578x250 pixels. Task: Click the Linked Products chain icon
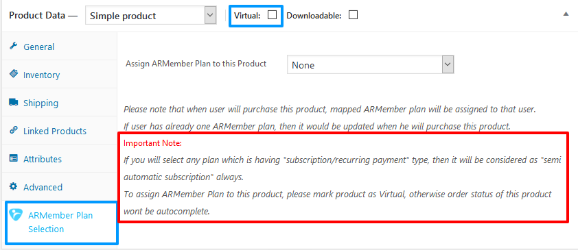click(x=13, y=131)
